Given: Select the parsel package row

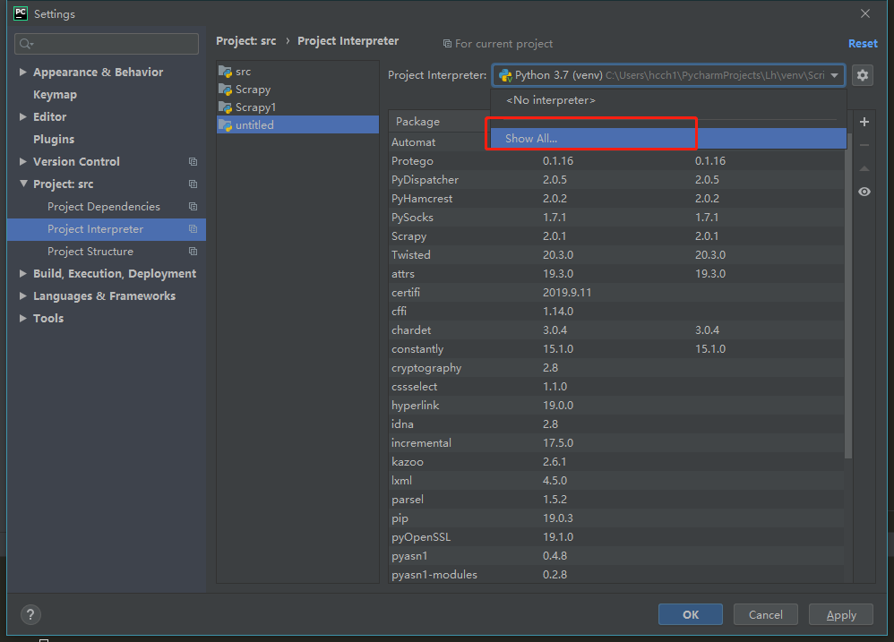Looking at the screenshot, I should coord(617,500).
